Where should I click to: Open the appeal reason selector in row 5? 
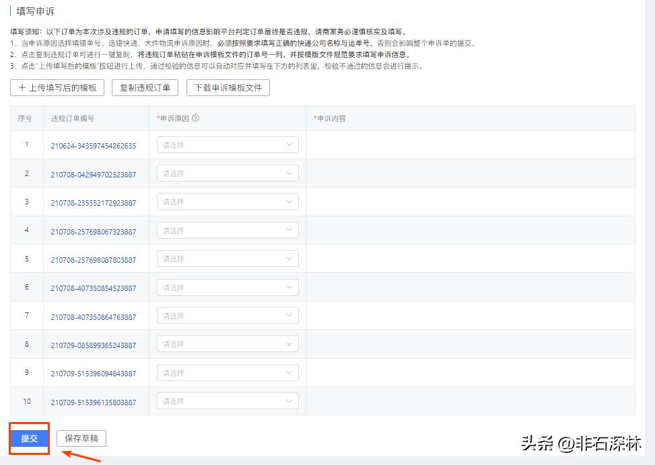coord(228,258)
